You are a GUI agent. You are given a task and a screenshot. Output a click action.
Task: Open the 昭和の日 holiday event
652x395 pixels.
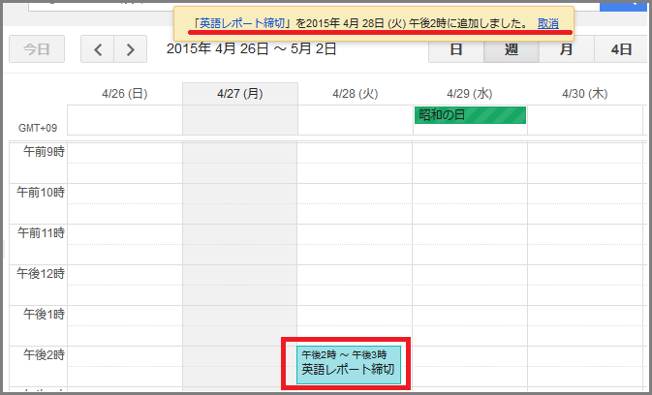[x=470, y=115]
